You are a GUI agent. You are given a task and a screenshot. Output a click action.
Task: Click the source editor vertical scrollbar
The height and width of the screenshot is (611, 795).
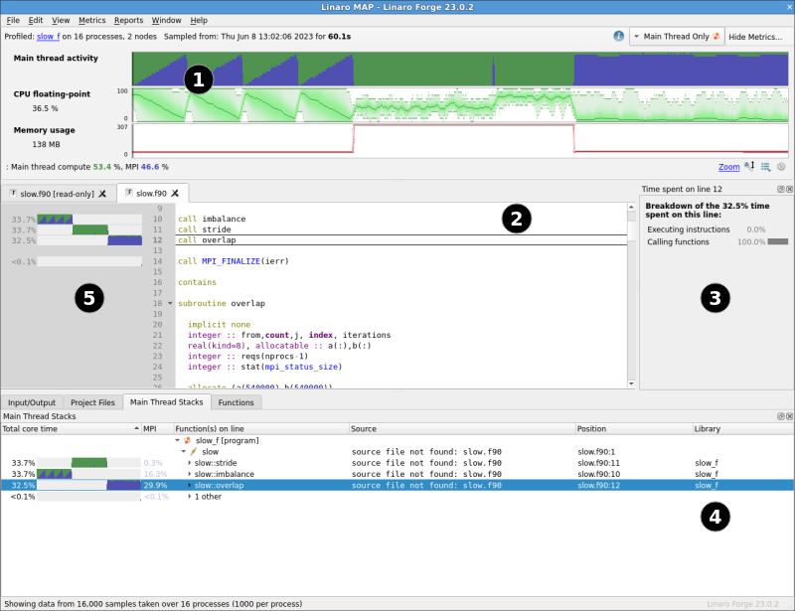point(631,296)
